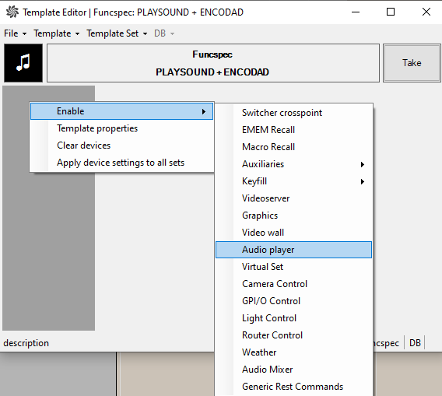
Task: Click the DB status bar segment
Action: (x=415, y=343)
